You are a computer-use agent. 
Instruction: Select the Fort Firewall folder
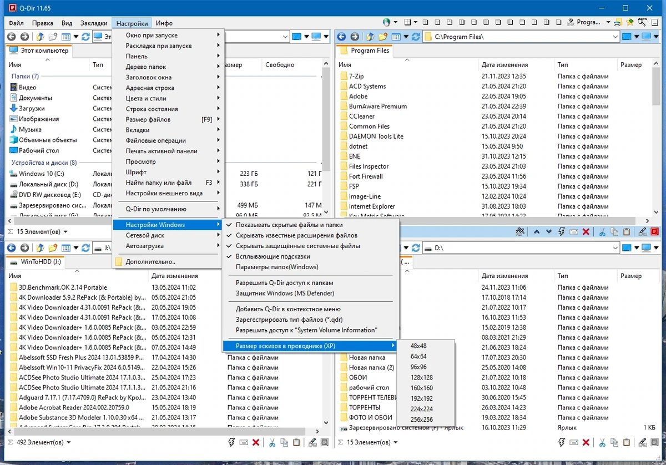(366, 176)
